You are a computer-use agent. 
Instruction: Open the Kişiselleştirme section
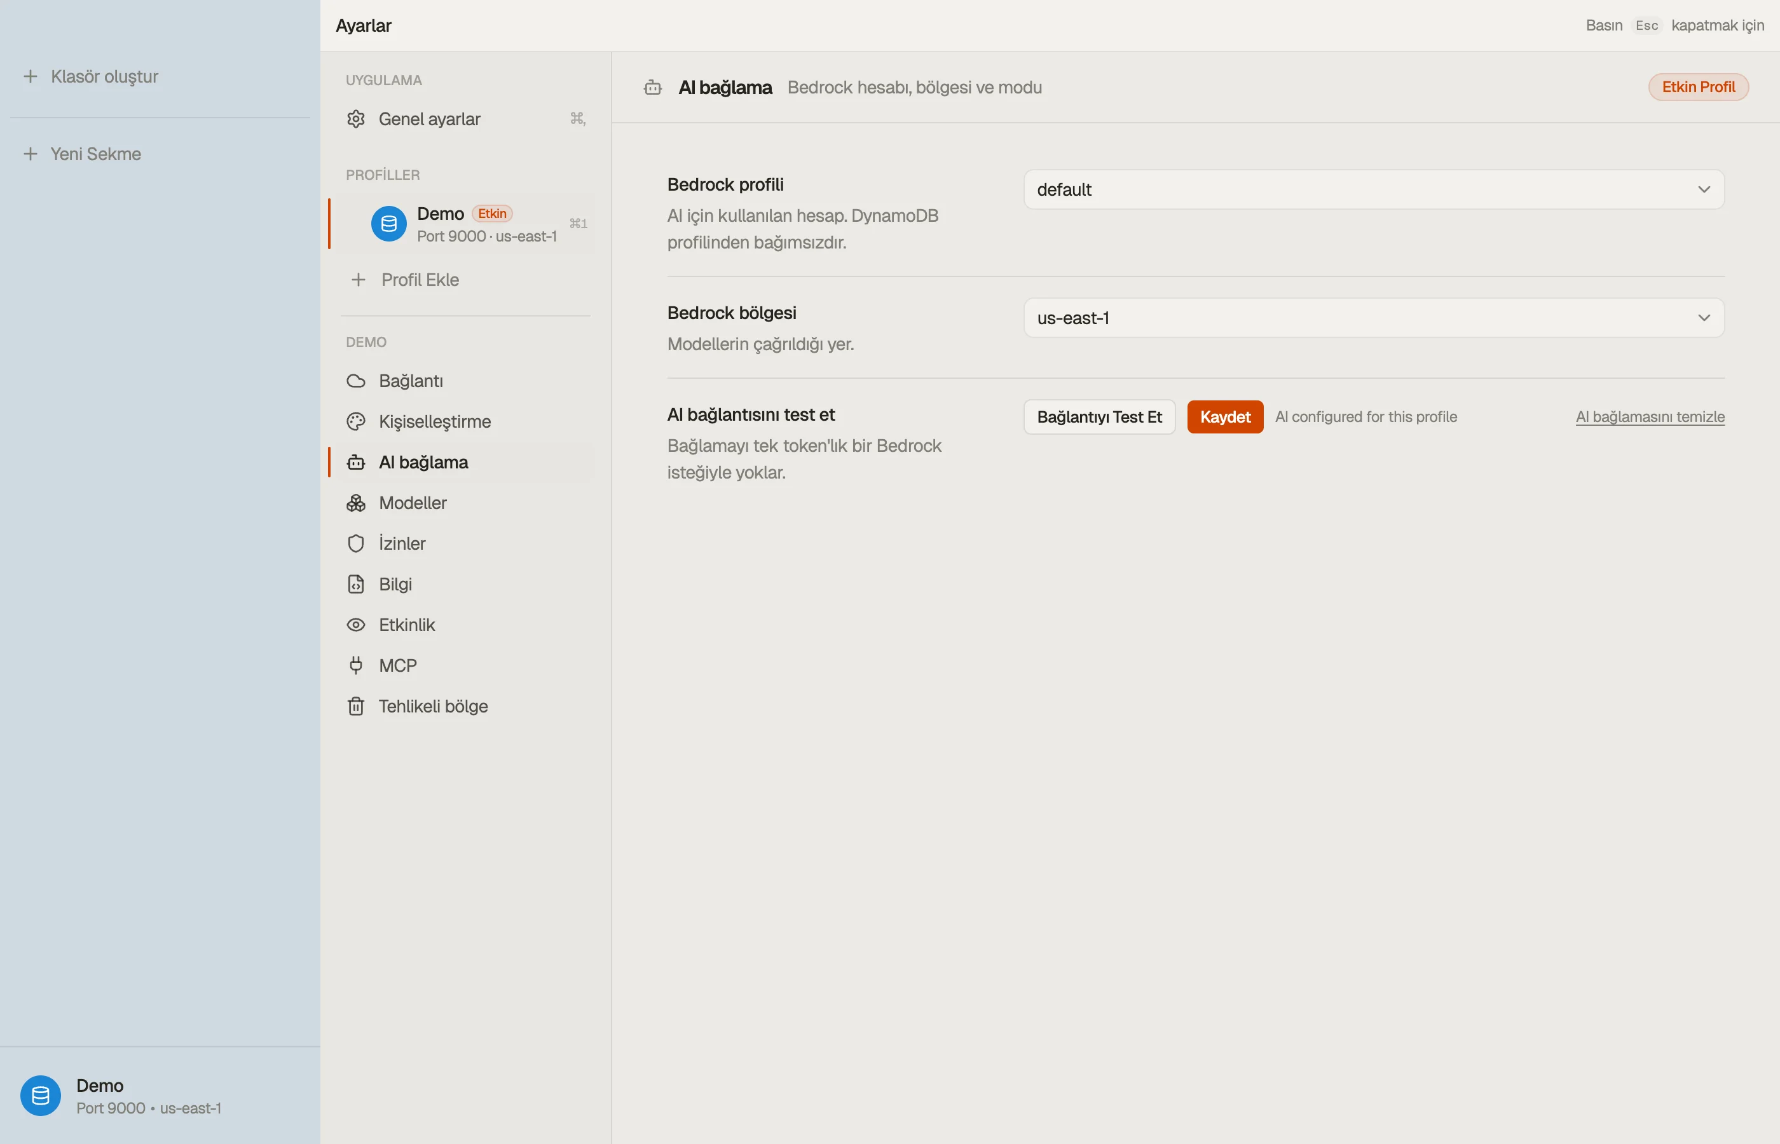(x=465, y=422)
